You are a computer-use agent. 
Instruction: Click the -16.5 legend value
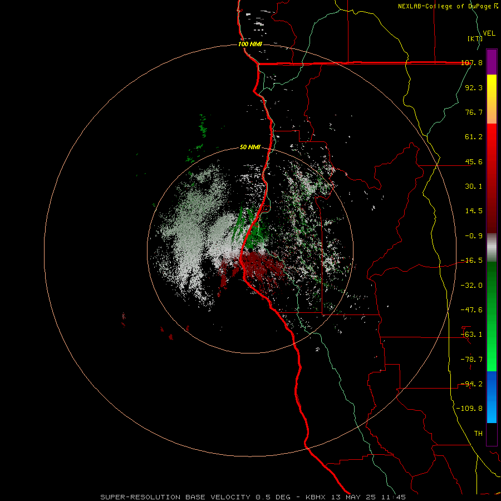[471, 261]
